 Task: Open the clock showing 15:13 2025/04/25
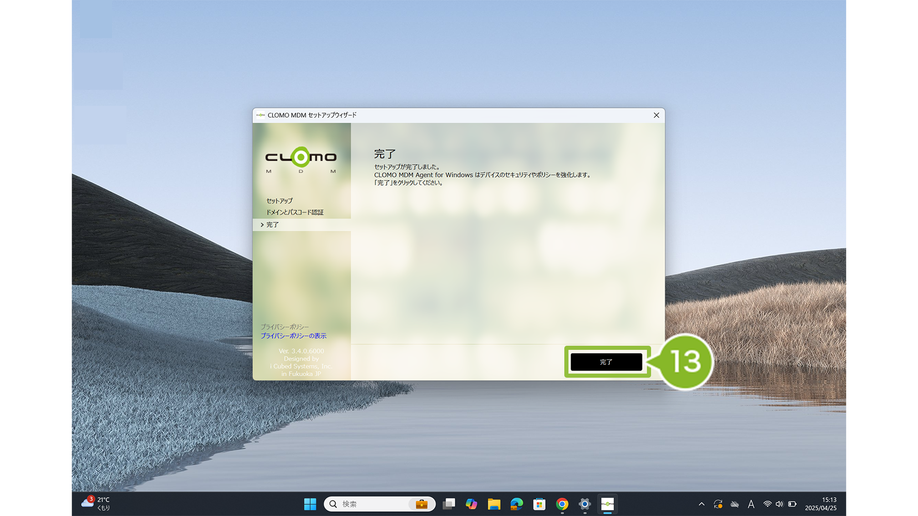(821, 504)
